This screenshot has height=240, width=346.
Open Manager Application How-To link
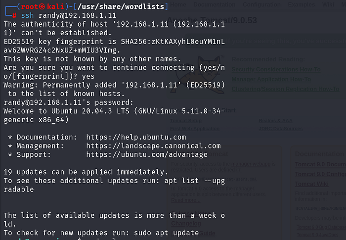click(x=271, y=79)
